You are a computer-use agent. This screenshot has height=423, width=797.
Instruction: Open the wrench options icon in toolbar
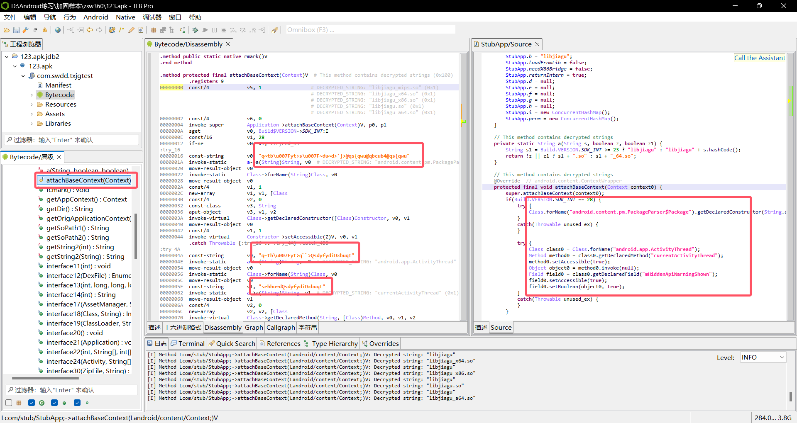tap(25, 30)
